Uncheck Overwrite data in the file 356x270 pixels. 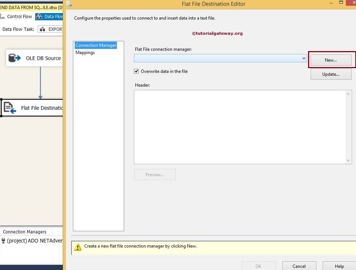pos(136,71)
